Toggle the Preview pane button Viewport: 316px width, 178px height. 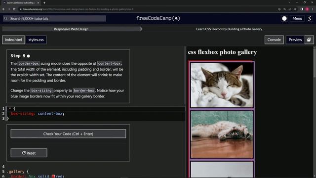click(295, 40)
